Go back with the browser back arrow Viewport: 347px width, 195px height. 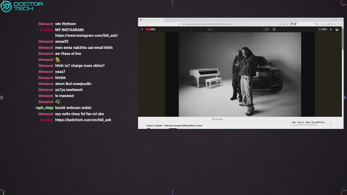click(140, 24)
